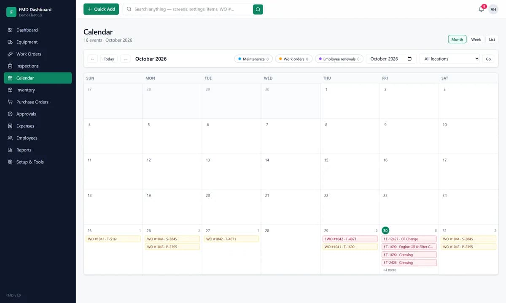The width and height of the screenshot is (506, 303).
Task: Open the date picker calendar icon
Action: pyautogui.click(x=409, y=59)
